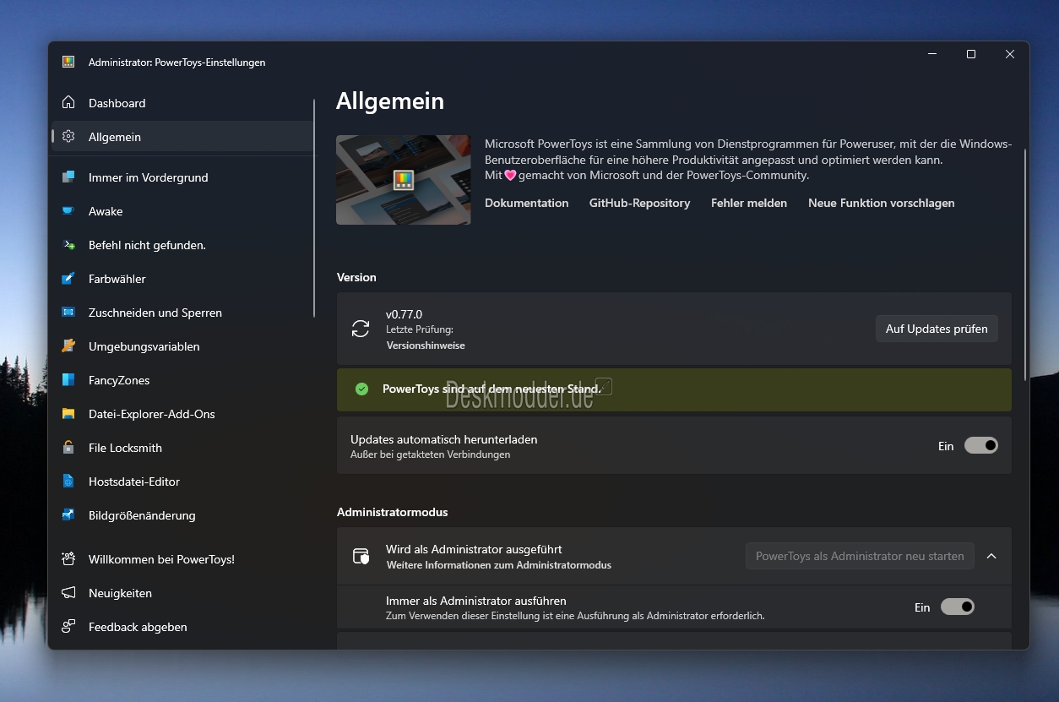1059x702 pixels.
Task: Click the main content vertical scrollbar
Action: tap(1026, 264)
